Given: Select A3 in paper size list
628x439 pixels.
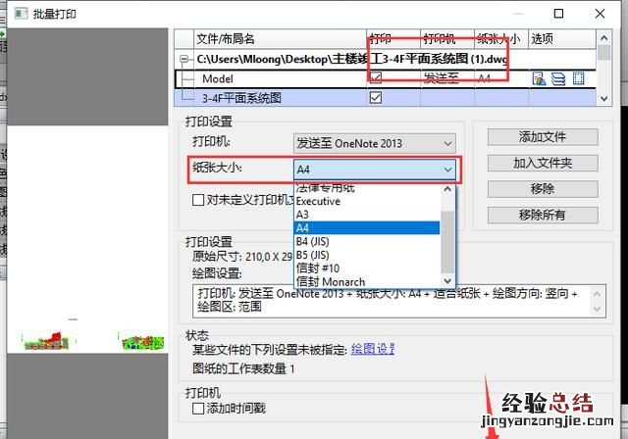Looking at the screenshot, I should click(x=367, y=215).
